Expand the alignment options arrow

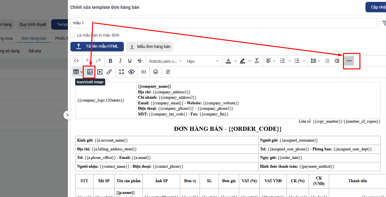(x=274, y=61)
